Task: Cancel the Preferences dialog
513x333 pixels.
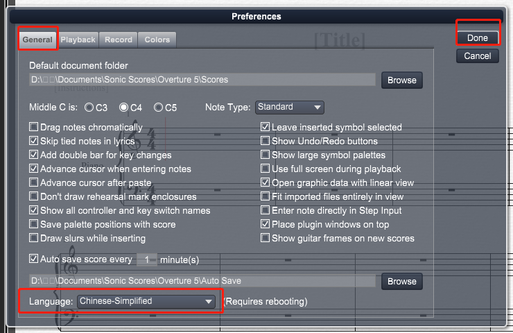Action: coord(478,56)
